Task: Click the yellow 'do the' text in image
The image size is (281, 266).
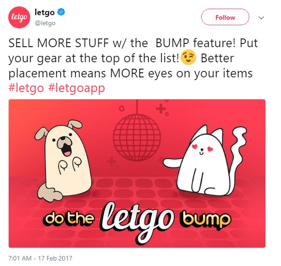Action: [x=68, y=218]
